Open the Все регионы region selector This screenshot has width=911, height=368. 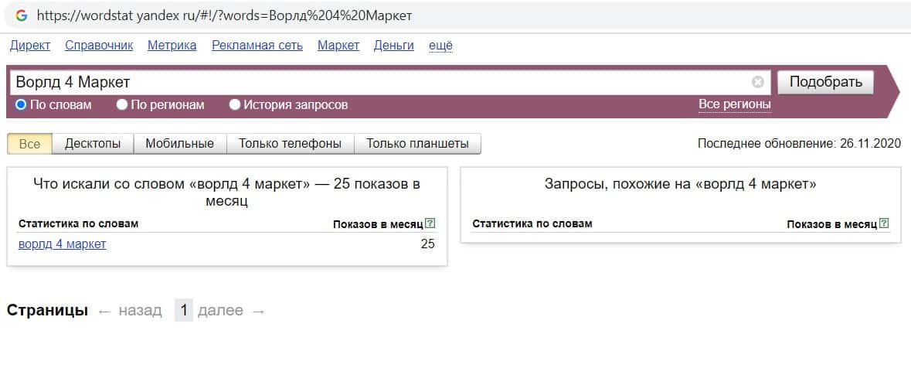pyautogui.click(x=734, y=104)
